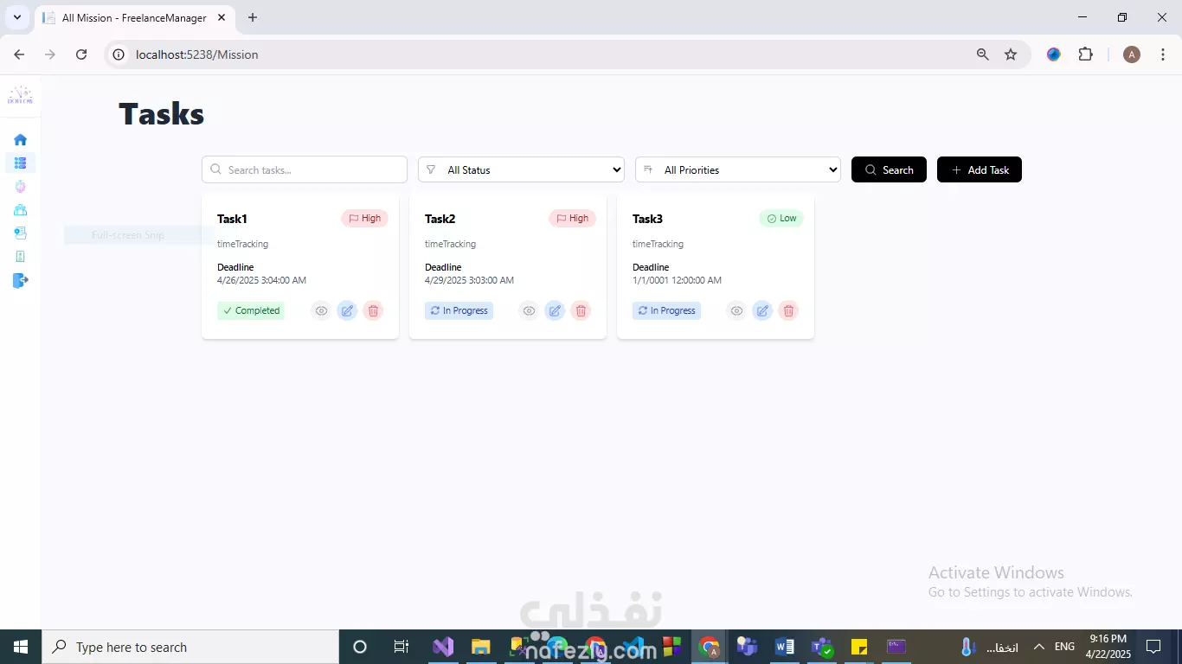The height and width of the screenshot is (664, 1182).
Task: Click Task3 deadline 1/1/0001 12:00:00 AM
Action: click(x=677, y=280)
